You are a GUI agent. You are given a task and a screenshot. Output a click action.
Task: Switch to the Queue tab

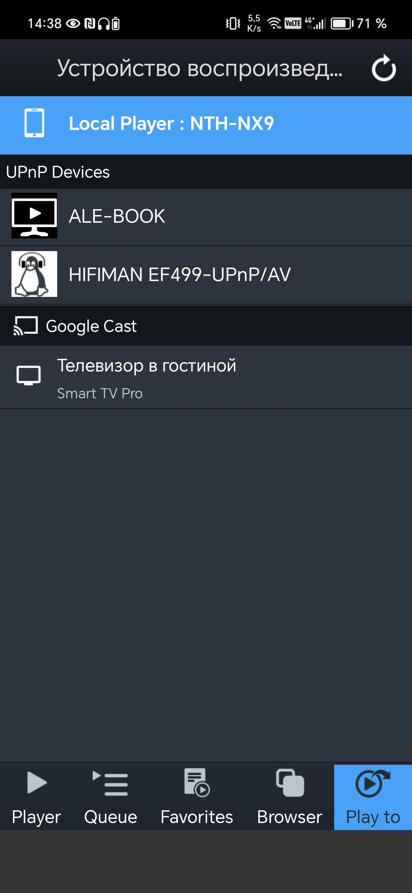tap(111, 797)
